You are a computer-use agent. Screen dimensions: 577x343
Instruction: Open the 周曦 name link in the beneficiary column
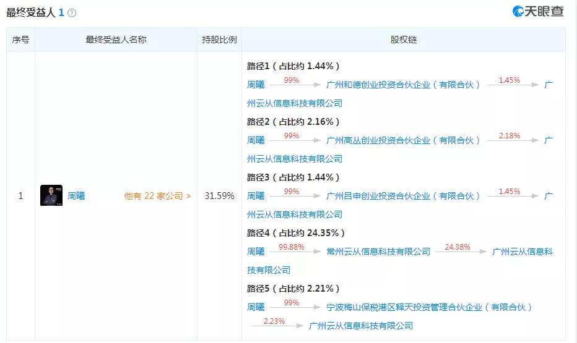click(x=76, y=196)
